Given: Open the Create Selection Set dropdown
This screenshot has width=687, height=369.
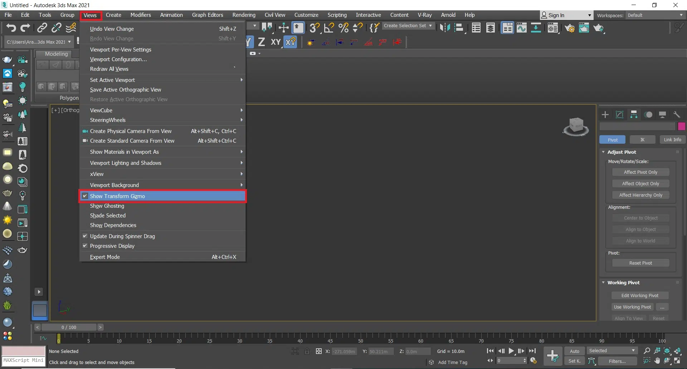Looking at the screenshot, I should tap(408, 26).
